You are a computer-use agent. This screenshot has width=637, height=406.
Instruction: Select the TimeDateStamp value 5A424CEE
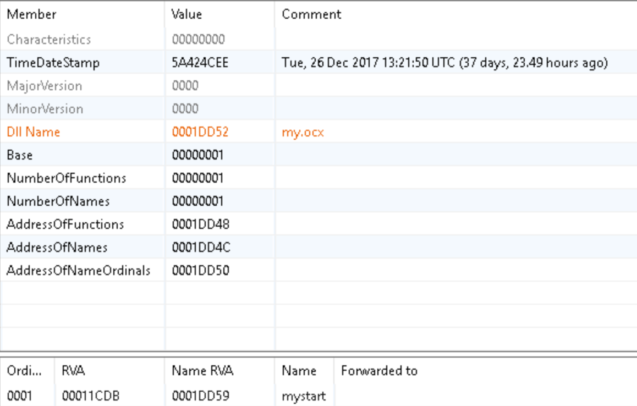[200, 63]
